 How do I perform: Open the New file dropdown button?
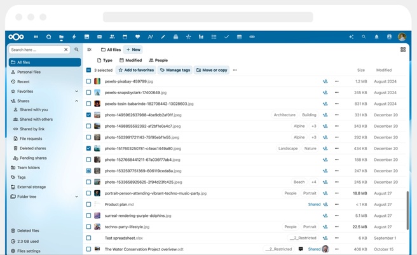coord(133,50)
